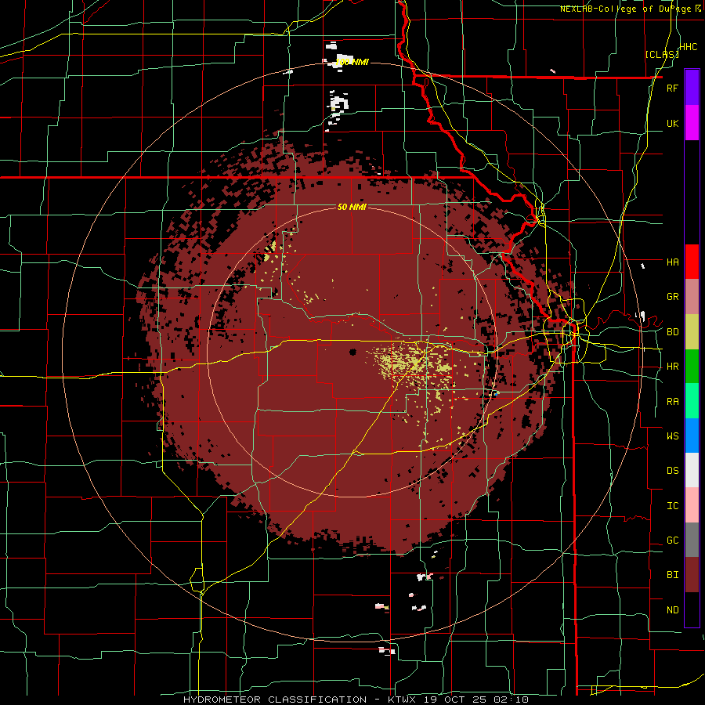The image size is (705, 705).
Task: Click the NEXLAB-College of DuPage credit text
Action: 627,9
